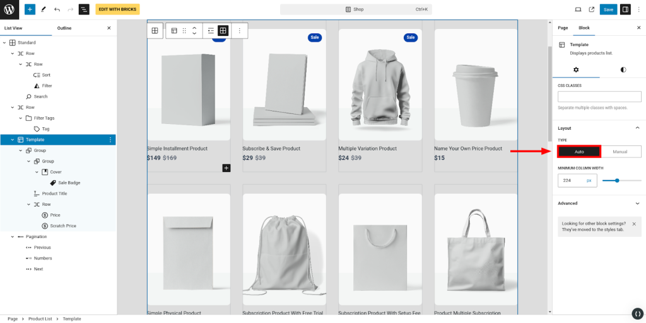The height and width of the screenshot is (323, 646).
Task: Collapse the Layout section
Action: click(x=637, y=128)
